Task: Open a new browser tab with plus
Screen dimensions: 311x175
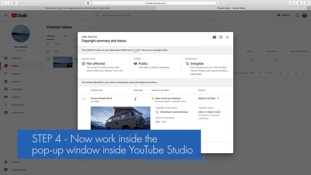Action: point(309,8)
